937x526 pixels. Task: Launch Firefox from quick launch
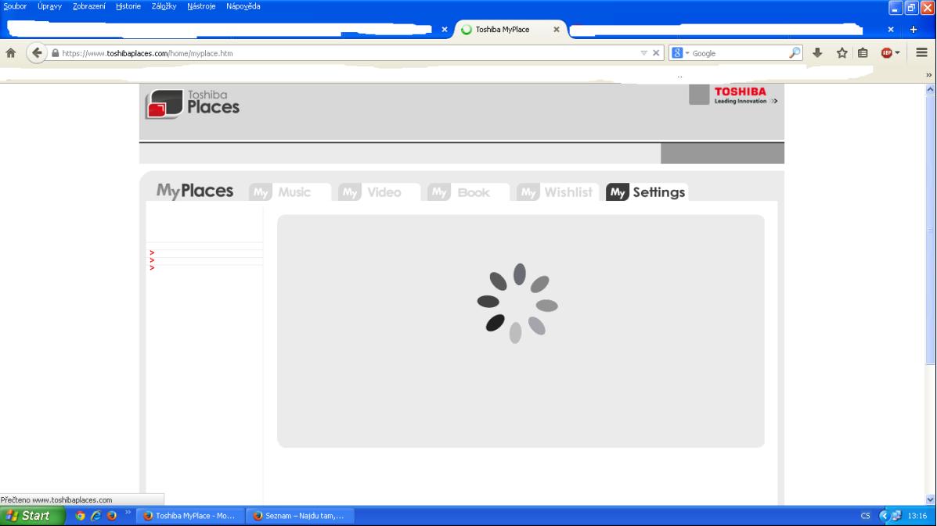pos(112,516)
